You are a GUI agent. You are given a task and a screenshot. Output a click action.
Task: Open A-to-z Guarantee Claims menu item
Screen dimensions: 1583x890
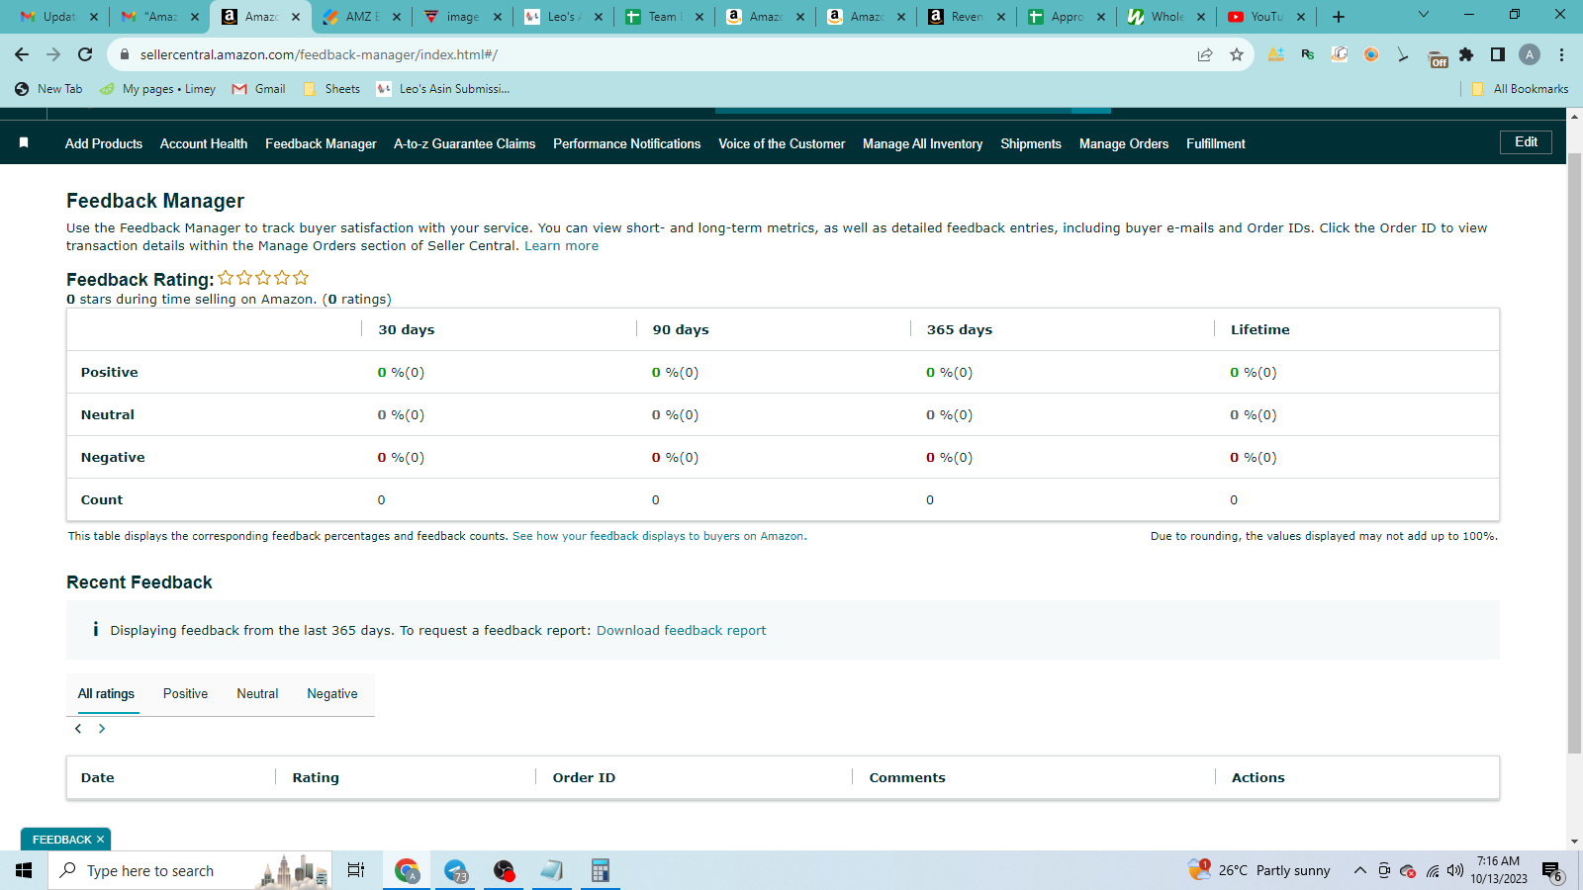[x=465, y=143]
